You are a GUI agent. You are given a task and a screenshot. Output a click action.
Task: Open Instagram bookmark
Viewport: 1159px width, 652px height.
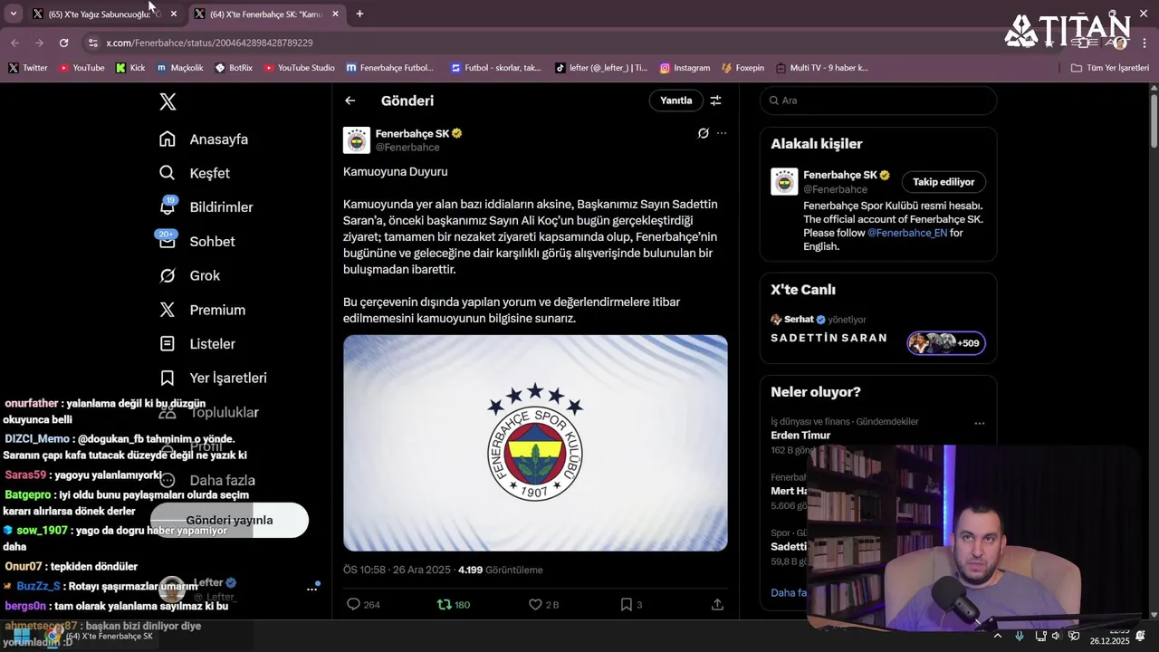click(x=685, y=68)
